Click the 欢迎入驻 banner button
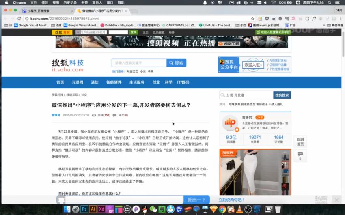345x215 pixels. 253,65
